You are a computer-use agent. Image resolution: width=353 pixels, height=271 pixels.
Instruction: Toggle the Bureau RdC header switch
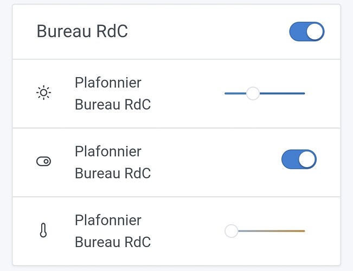point(306,32)
